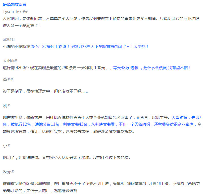Select the username 小#
Screen dimensions: 205x194
tap(7, 146)
